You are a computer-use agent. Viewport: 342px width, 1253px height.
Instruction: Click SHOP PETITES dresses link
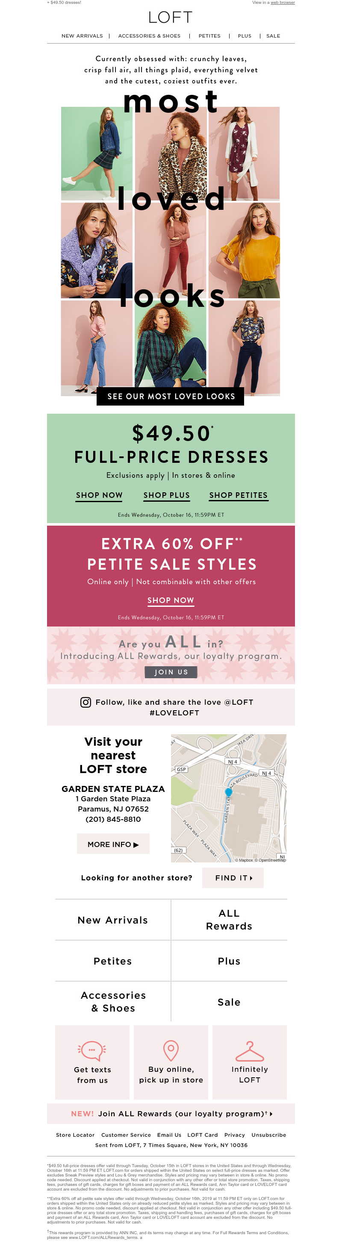[x=239, y=495]
